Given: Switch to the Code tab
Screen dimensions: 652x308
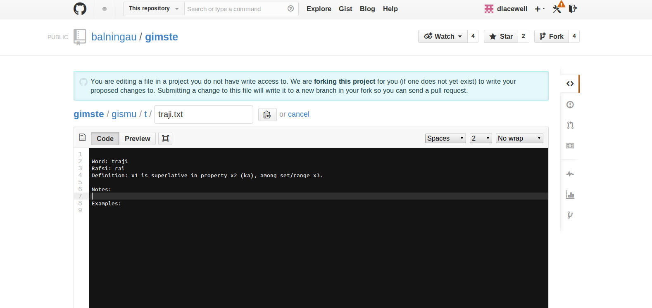Looking at the screenshot, I should 105,139.
